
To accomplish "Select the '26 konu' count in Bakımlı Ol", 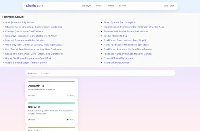I will tap(32, 120).
